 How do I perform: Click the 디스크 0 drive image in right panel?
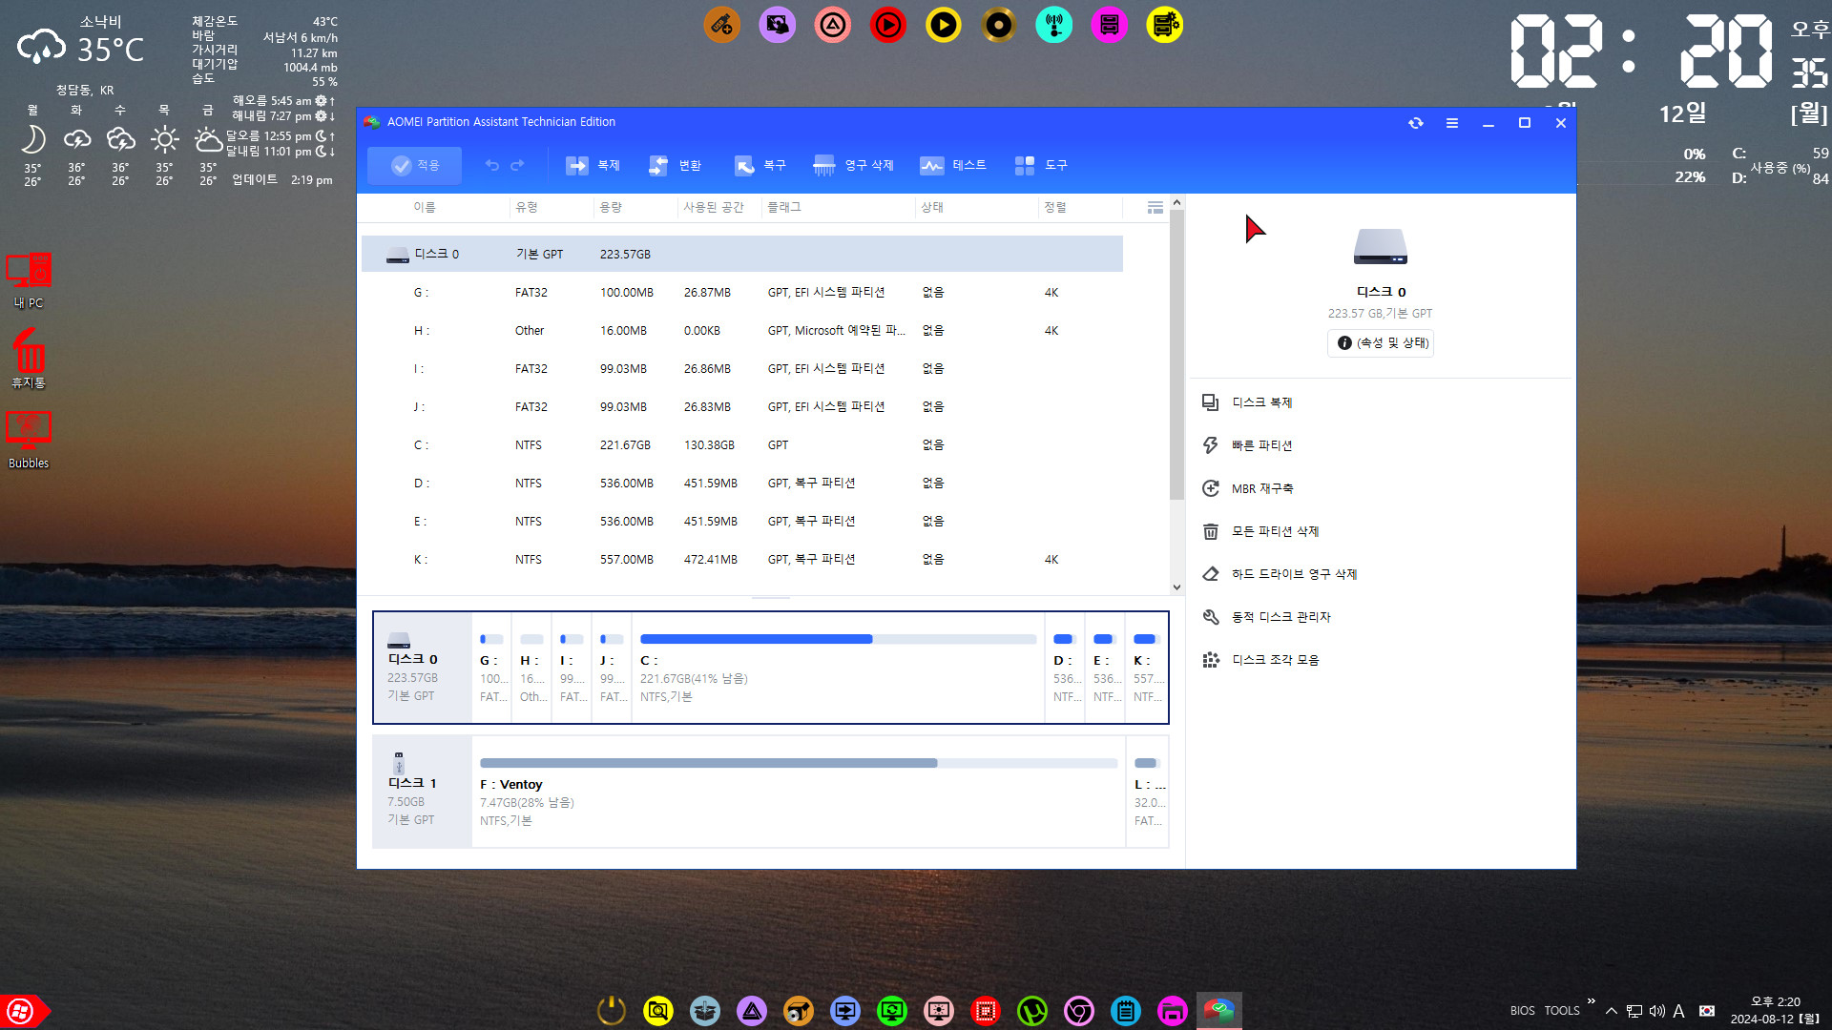[1381, 247]
